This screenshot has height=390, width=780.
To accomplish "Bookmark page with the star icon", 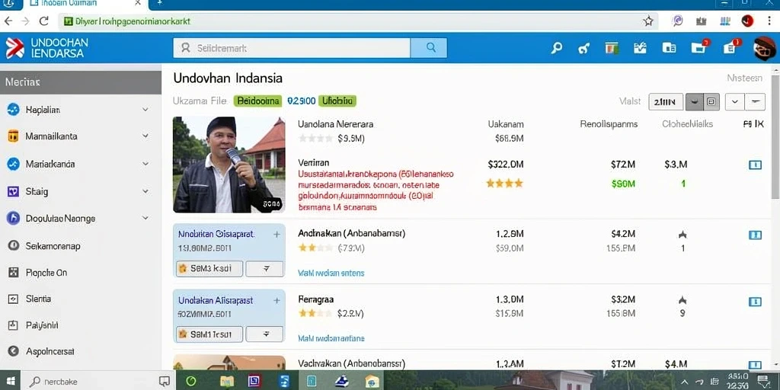I will 647,21.
